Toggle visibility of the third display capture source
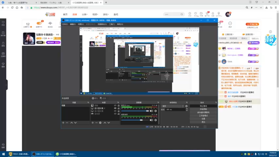 [115, 111]
